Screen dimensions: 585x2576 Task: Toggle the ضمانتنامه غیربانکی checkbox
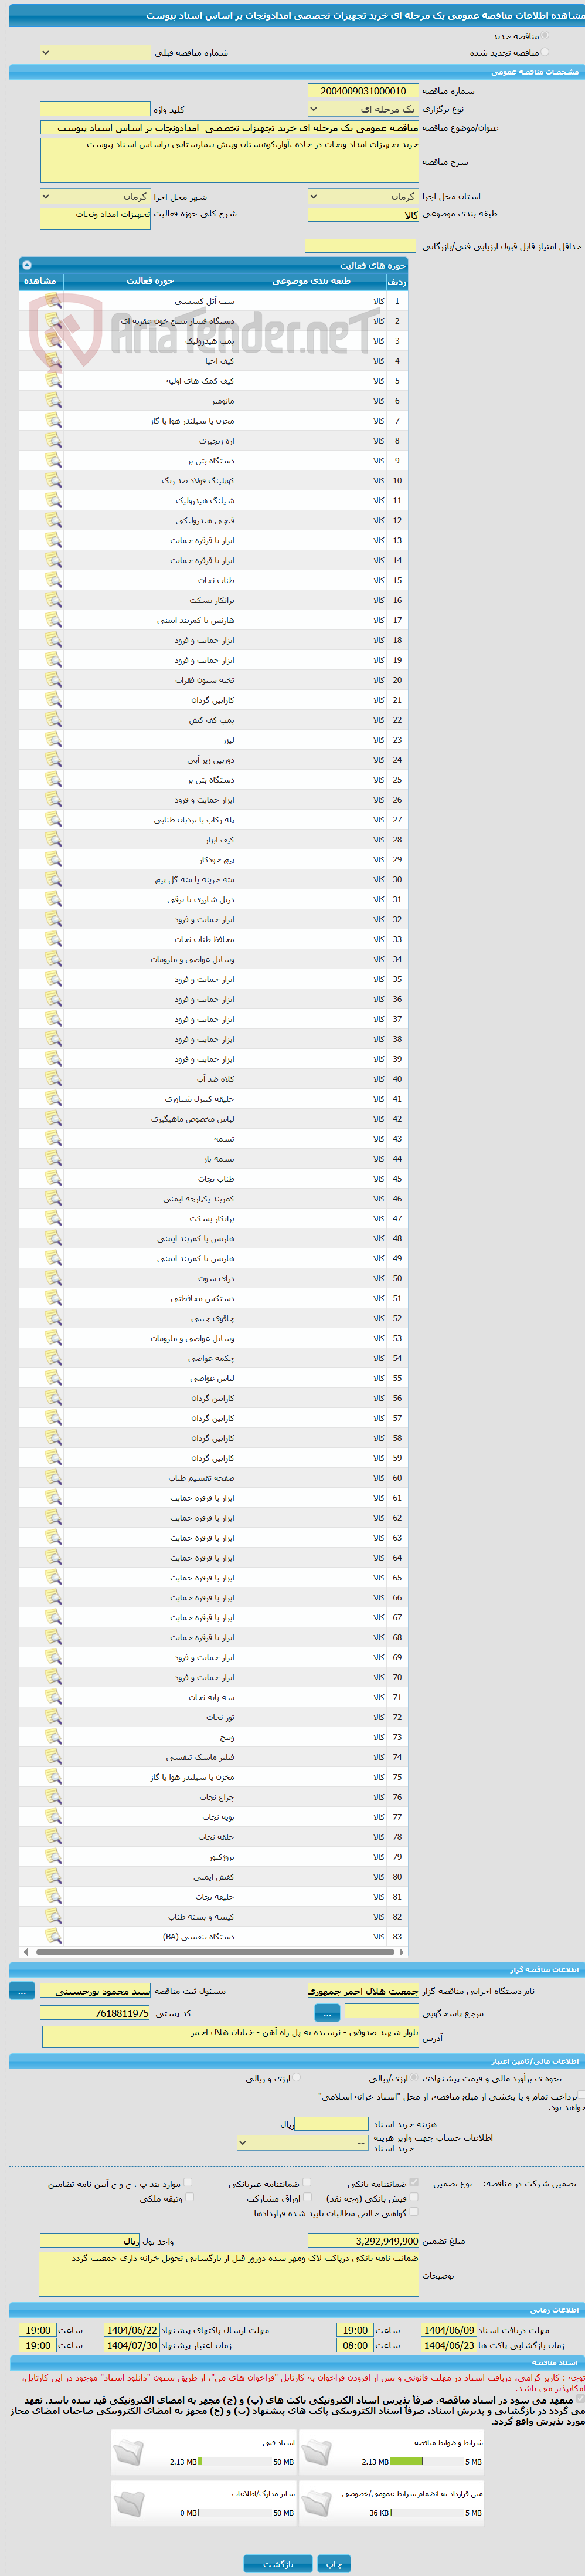pos(307,2183)
